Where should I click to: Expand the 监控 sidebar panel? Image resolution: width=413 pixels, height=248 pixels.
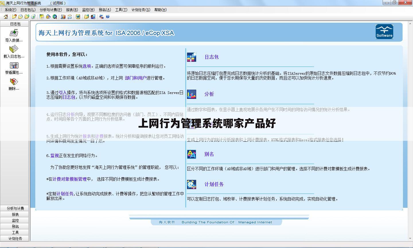click(15, 220)
